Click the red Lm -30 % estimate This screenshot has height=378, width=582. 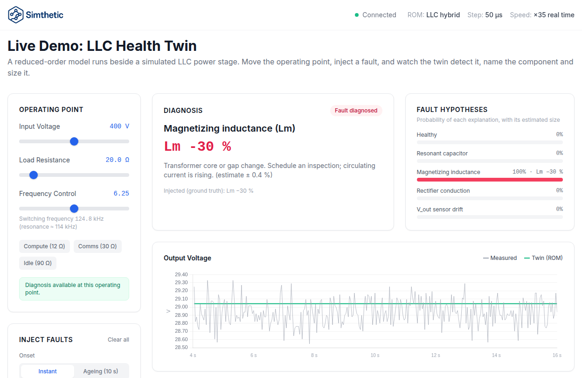pos(197,147)
